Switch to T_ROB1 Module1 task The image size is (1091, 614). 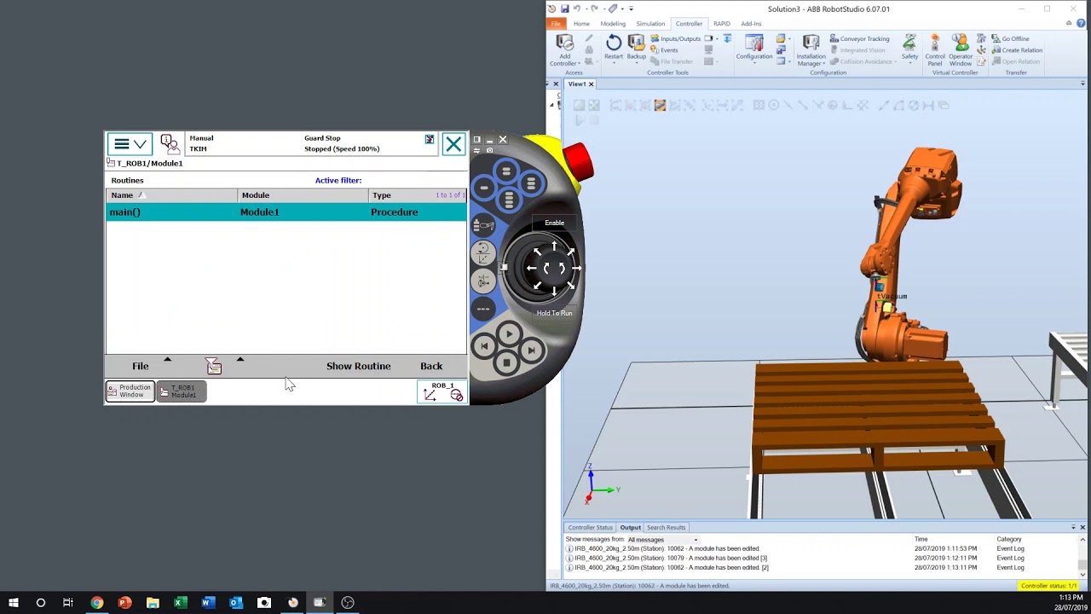[x=182, y=391]
